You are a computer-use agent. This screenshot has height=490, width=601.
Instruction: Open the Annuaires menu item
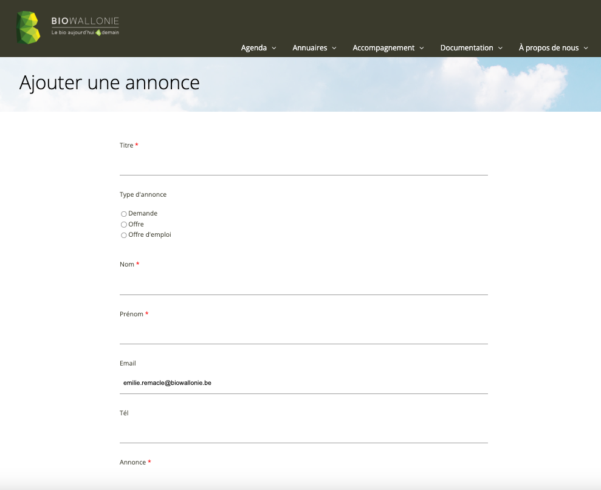(x=309, y=48)
